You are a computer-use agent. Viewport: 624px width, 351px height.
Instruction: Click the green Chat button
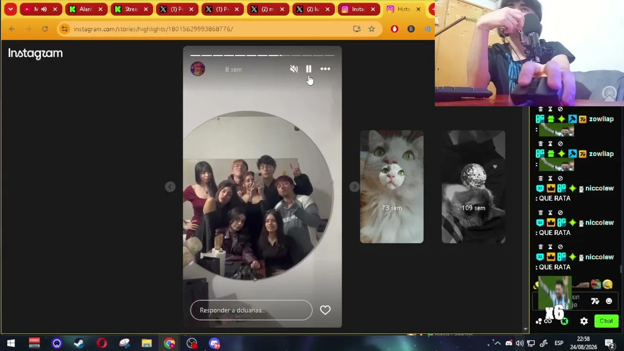(606, 321)
